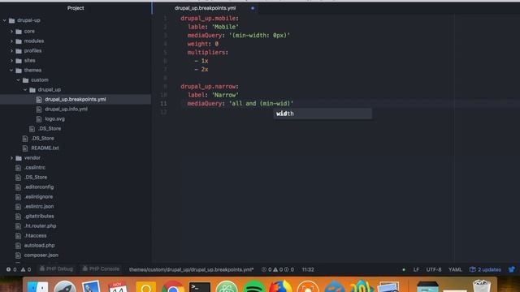Open autoload.php file
Screen dimensions: 520x292
pyautogui.click(x=39, y=245)
